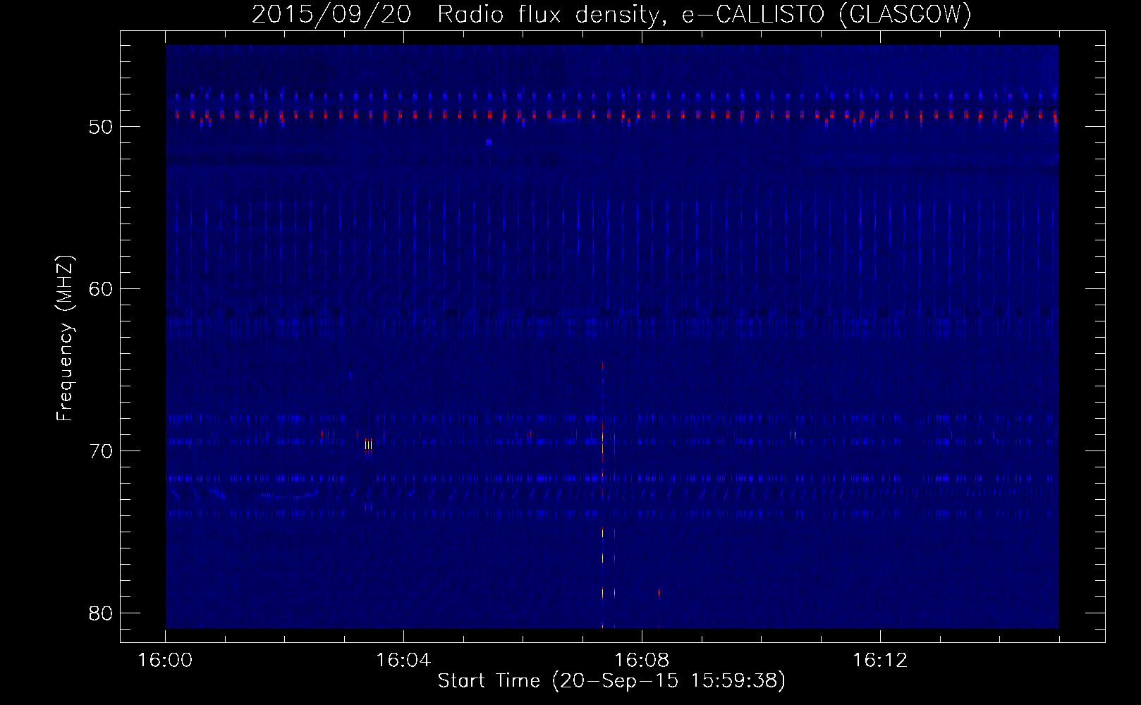1141x705 pixels.
Task: Click the 16:04 time tick label
Action: [403, 661]
